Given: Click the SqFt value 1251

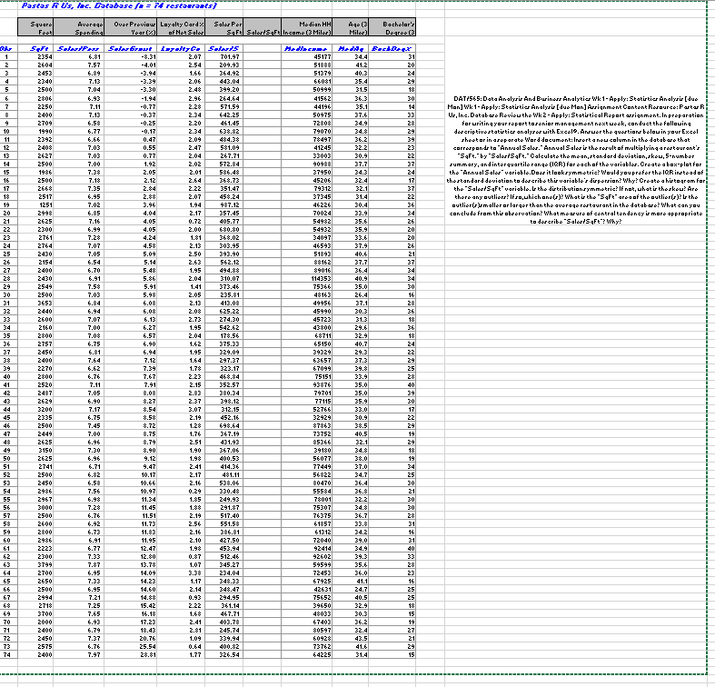Looking at the screenshot, I should (45, 204).
